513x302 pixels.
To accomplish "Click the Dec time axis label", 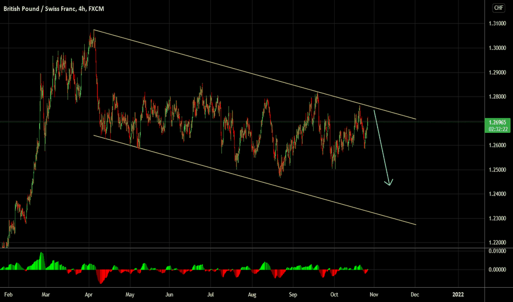I will point(415,294).
